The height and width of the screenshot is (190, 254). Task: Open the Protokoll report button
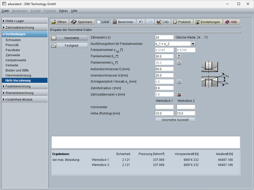[x=182, y=22]
